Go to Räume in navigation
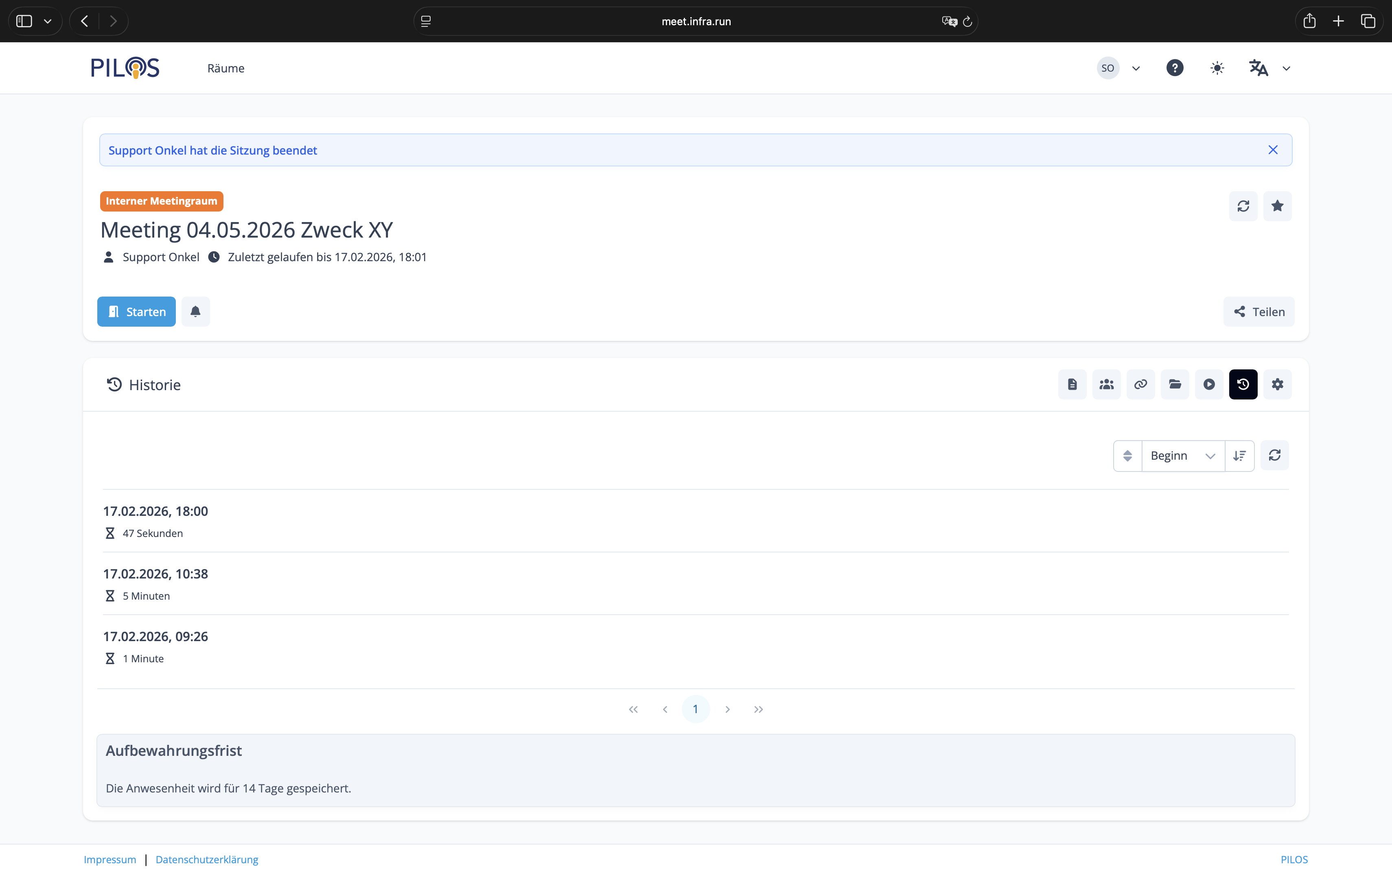This screenshot has height=873, width=1392. (x=226, y=68)
